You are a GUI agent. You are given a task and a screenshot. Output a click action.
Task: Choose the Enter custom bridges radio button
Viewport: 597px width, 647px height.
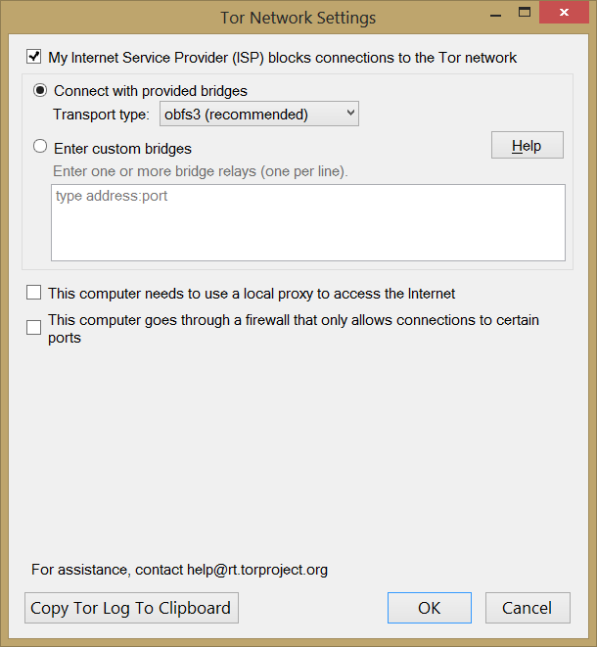tap(40, 148)
